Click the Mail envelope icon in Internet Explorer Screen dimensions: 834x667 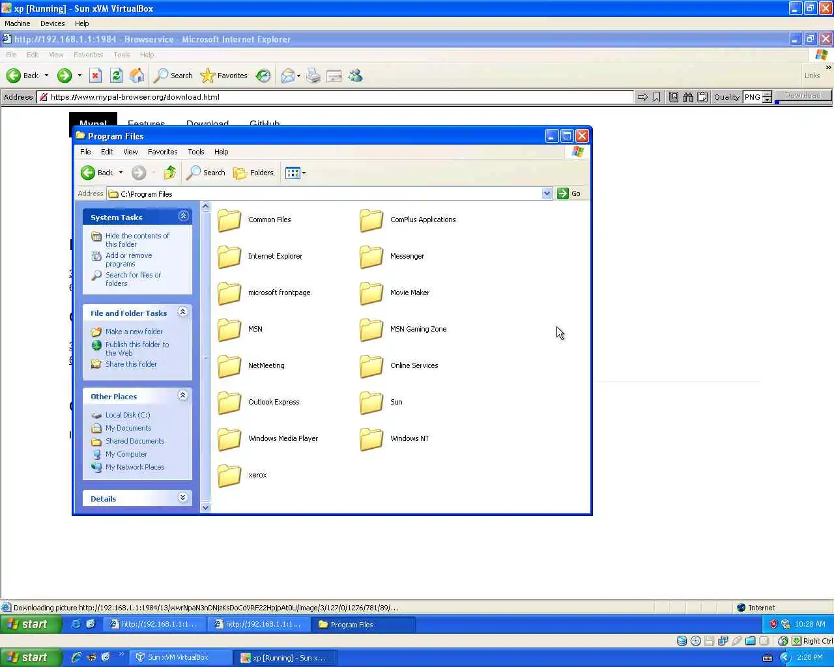pos(287,76)
